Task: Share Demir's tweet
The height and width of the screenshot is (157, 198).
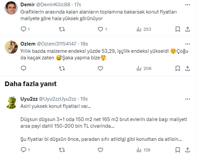Action: point(187,29)
